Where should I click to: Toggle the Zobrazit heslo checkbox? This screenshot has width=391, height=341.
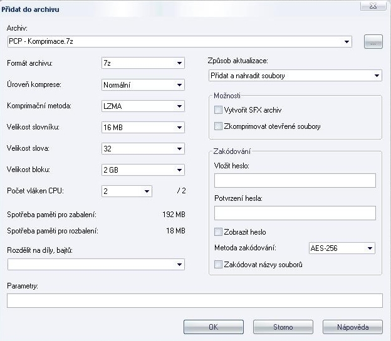coord(218,232)
